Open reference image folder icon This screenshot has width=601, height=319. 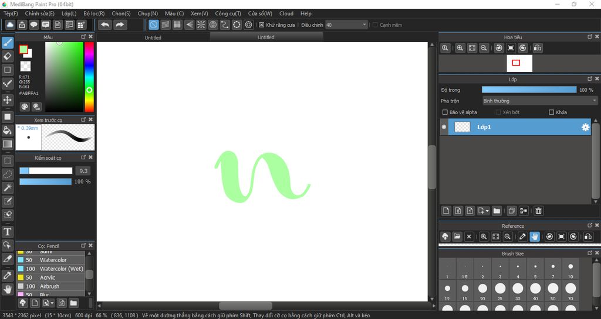(457, 236)
